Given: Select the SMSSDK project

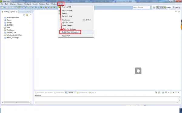Looking at the screenshot, I should coord(9,25).
